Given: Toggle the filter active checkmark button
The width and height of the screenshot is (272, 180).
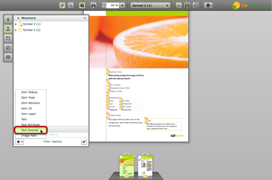Looking at the screenshot, I should 84,142.
